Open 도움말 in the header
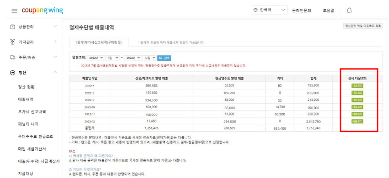The image size is (389, 178). pyautogui.click(x=328, y=10)
